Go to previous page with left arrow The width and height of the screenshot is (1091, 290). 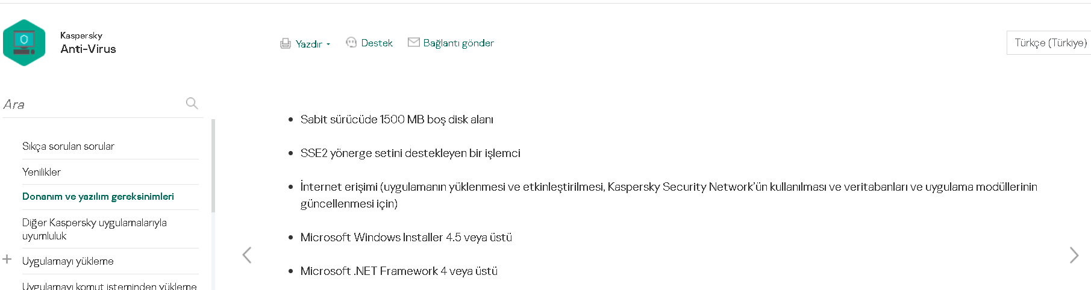click(247, 255)
